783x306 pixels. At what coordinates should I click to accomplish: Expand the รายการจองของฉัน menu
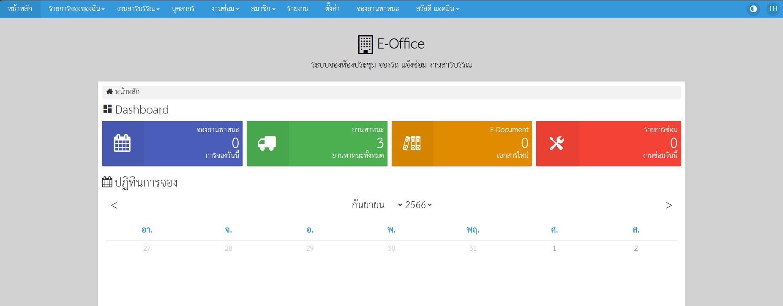click(x=77, y=9)
